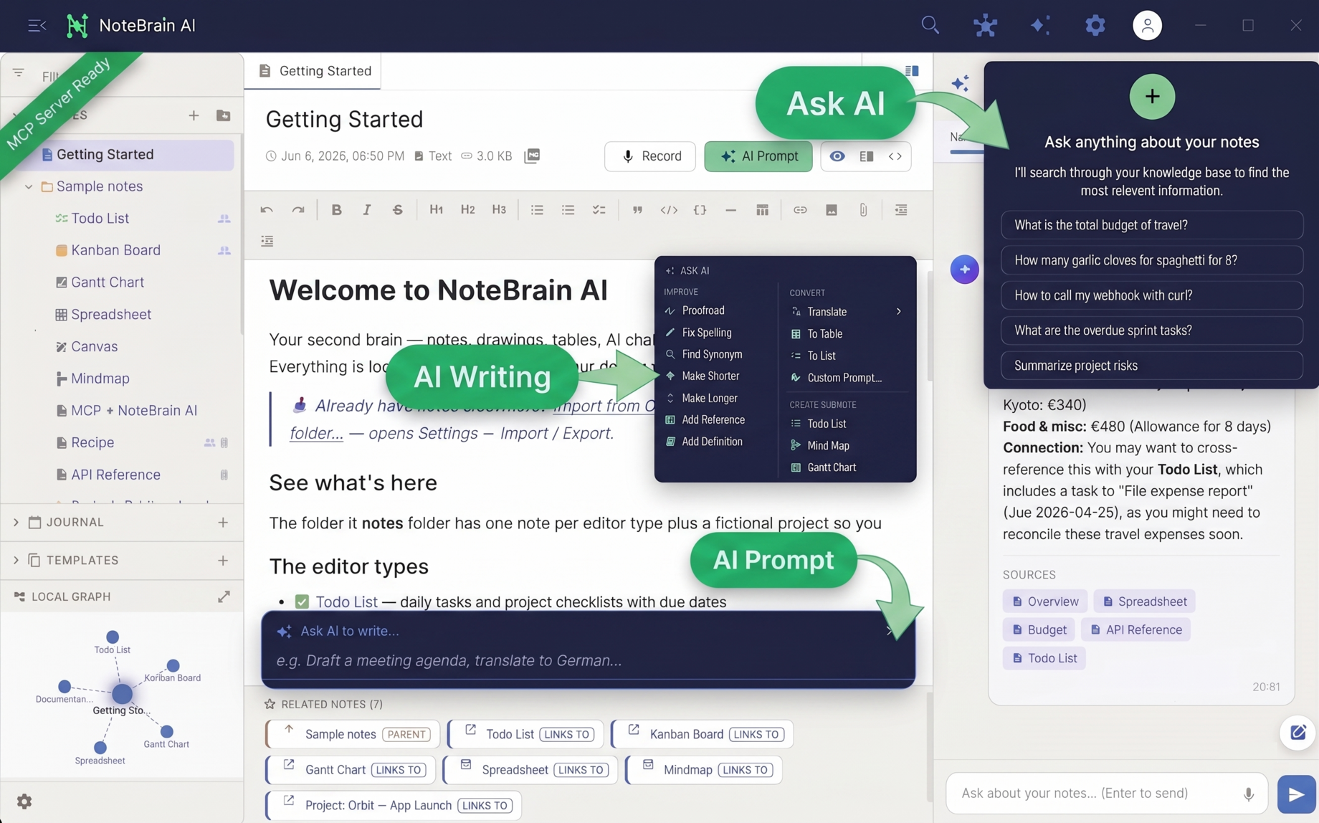The height and width of the screenshot is (823, 1319).
Task: Select To Table in Convert menu
Action: (824, 334)
